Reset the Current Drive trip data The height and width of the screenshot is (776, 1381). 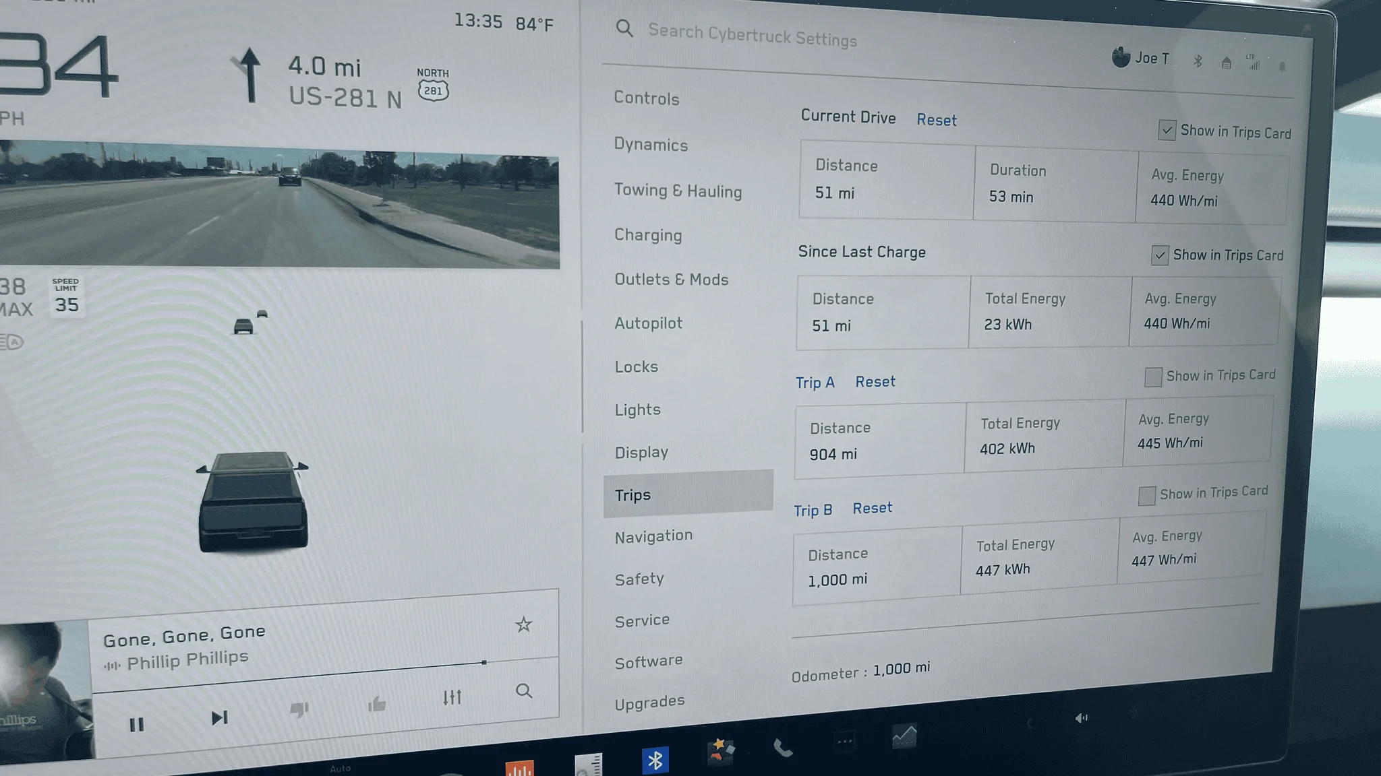[x=937, y=120]
